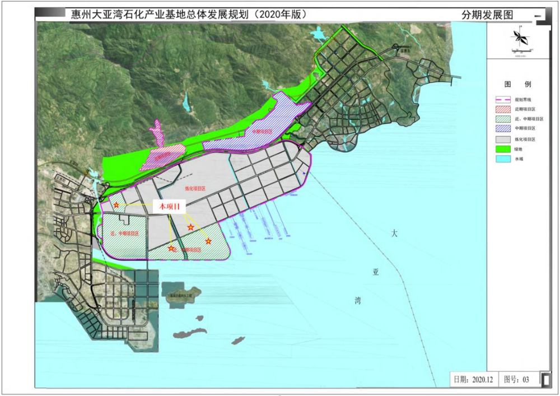
Task: Click the 日期：2020.12 date box
Action: (474, 379)
